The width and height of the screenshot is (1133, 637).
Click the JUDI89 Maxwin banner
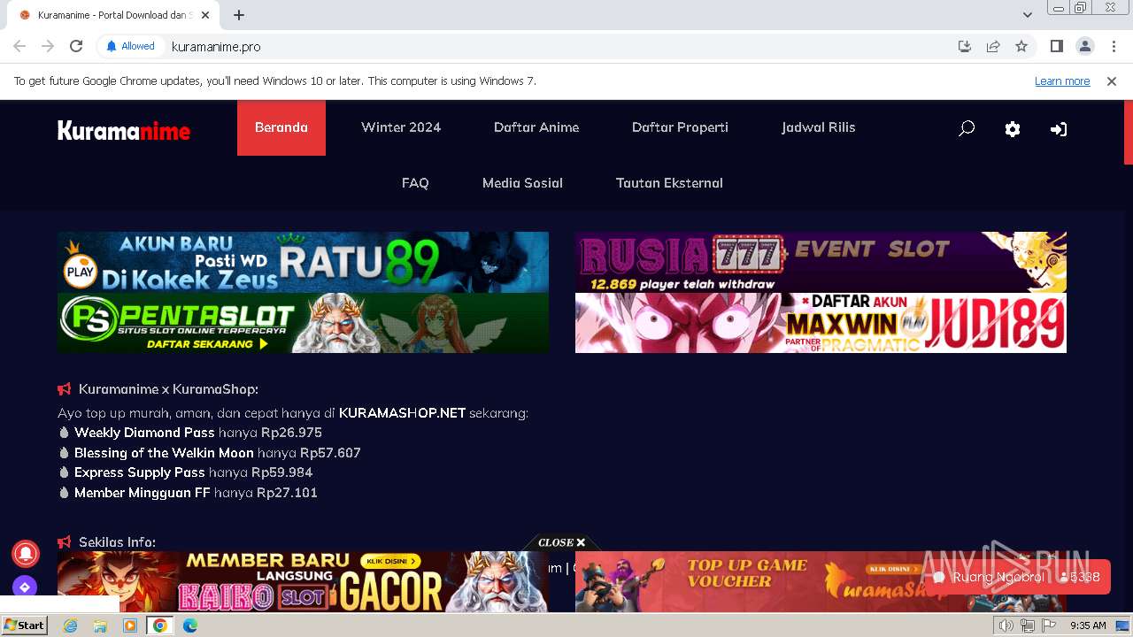tap(821, 323)
